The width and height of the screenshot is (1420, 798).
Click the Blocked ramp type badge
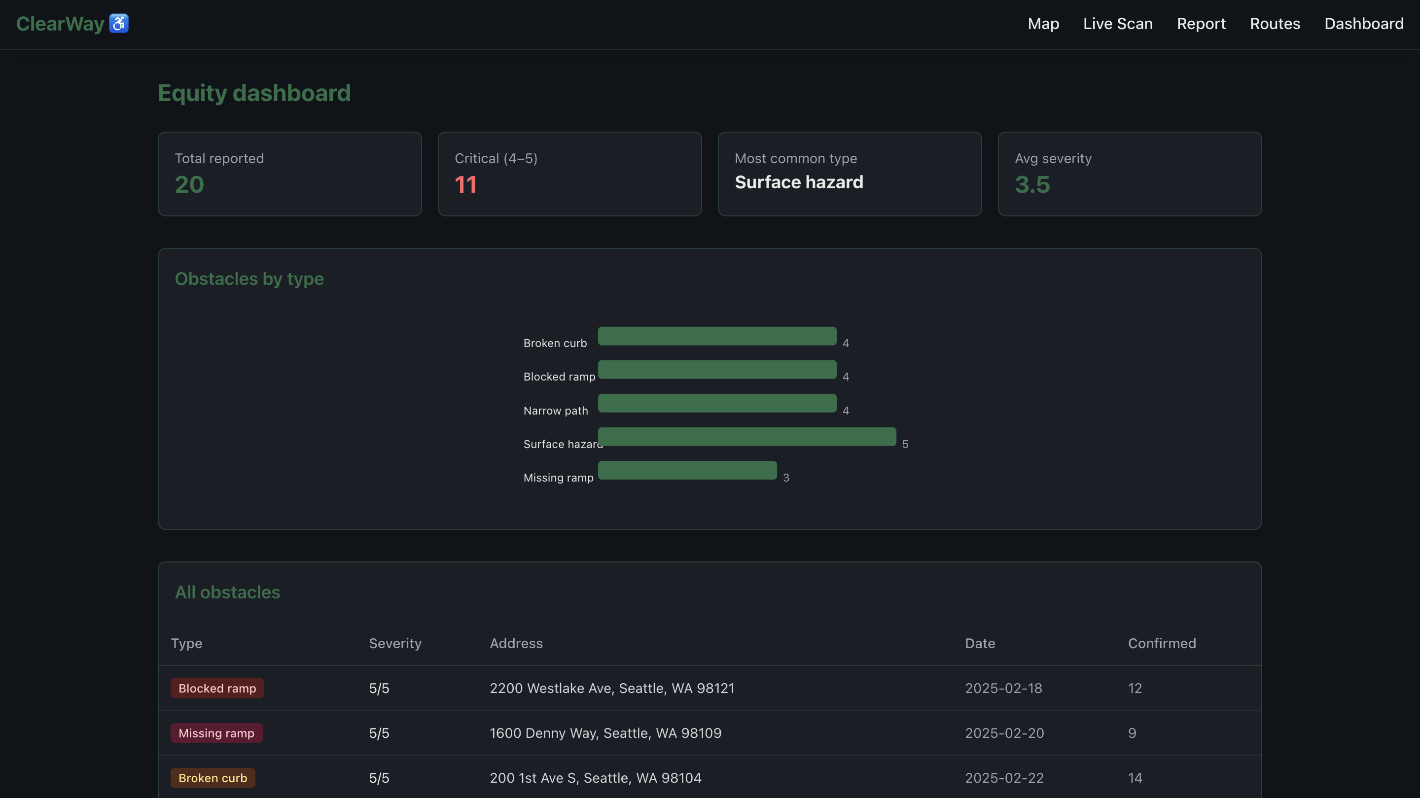pyautogui.click(x=217, y=688)
